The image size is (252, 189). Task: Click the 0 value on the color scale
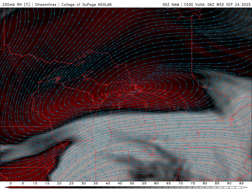[x=11, y=183]
